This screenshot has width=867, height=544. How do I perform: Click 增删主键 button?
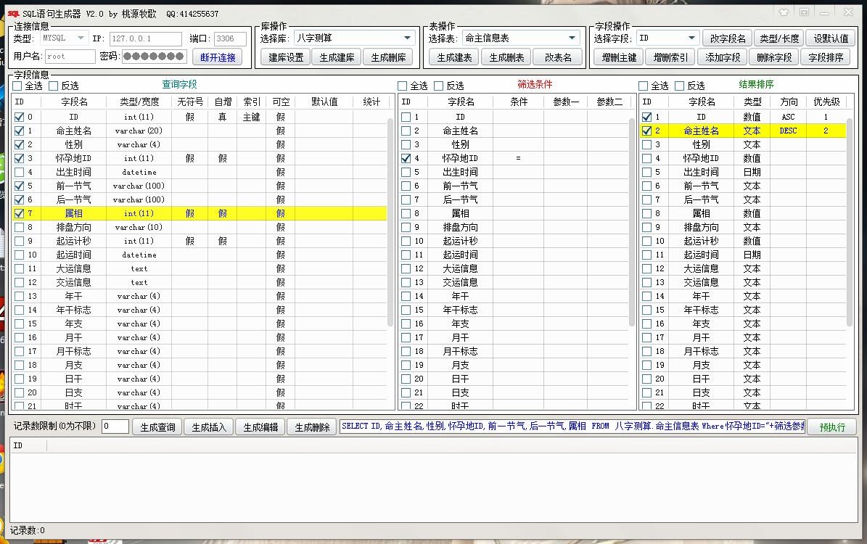click(x=619, y=57)
